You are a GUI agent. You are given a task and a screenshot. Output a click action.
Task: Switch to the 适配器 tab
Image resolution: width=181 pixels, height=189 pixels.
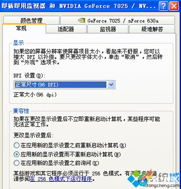[x=66, y=29]
